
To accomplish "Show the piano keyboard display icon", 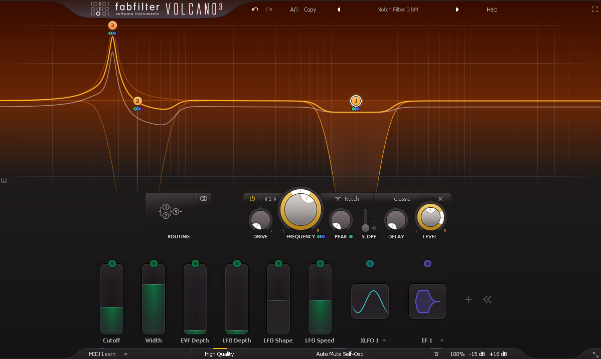I will click(x=4, y=180).
